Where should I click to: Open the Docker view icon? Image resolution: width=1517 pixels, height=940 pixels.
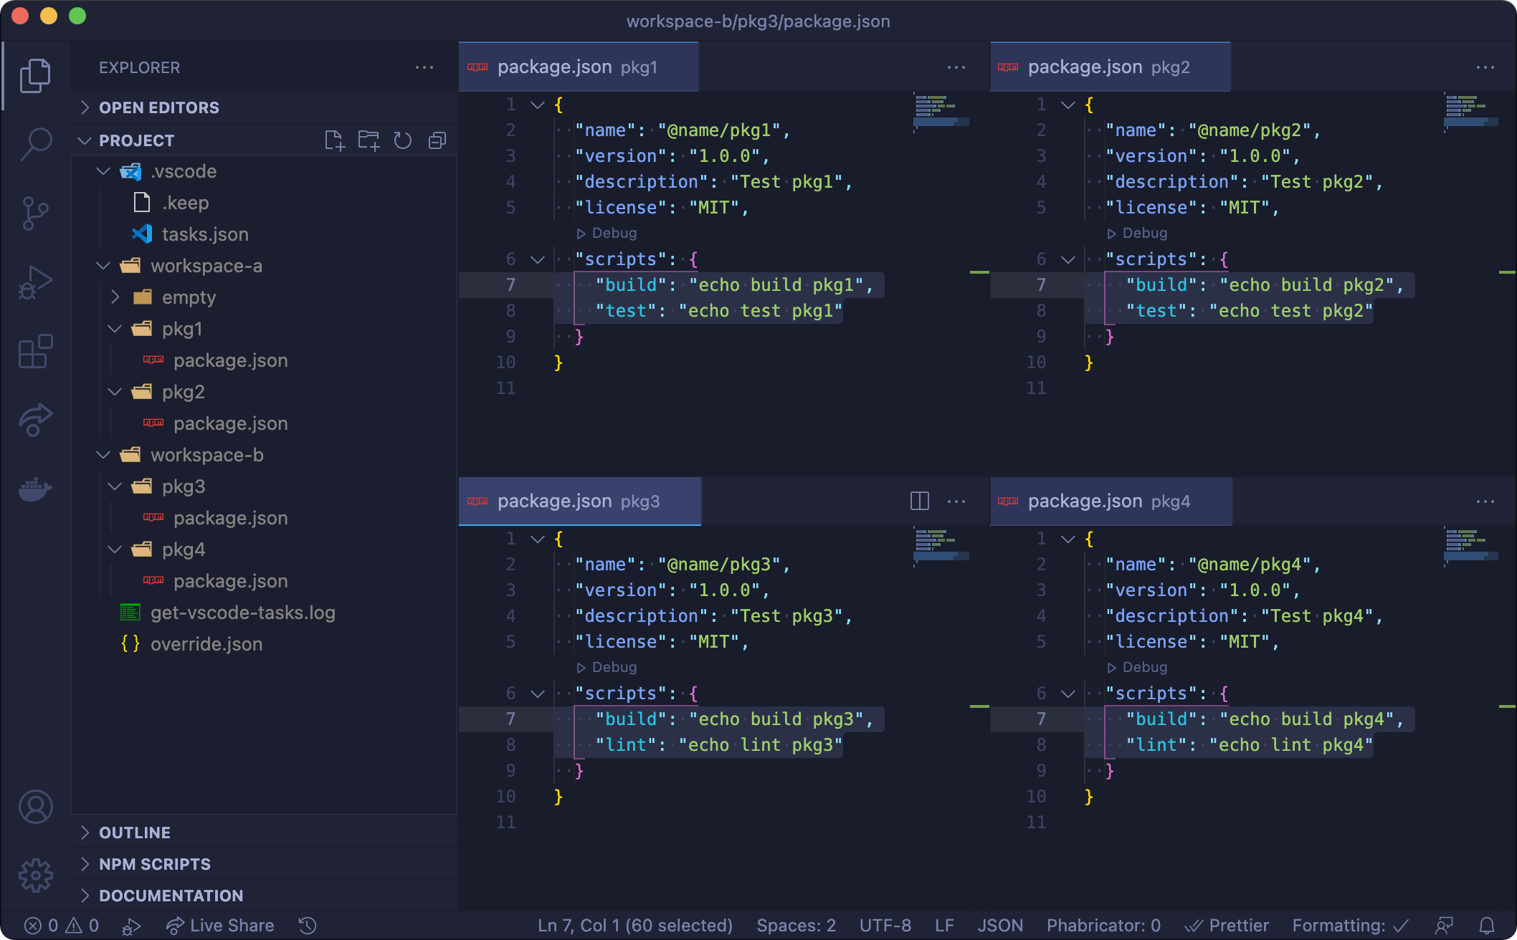point(36,490)
